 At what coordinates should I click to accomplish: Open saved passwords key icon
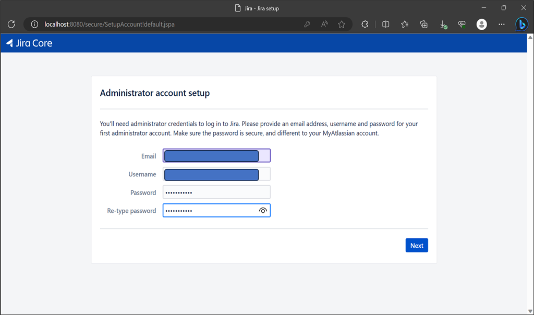307,24
